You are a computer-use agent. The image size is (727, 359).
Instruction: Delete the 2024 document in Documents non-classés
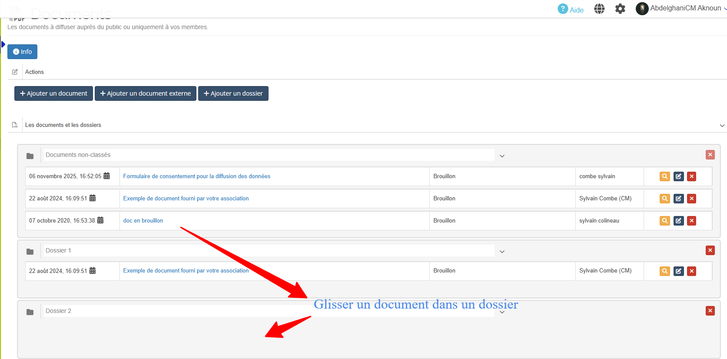click(692, 199)
